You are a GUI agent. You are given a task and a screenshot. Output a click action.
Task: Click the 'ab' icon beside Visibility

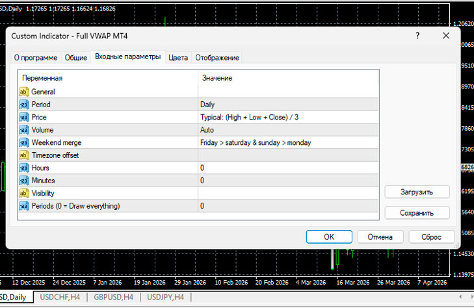(24, 193)
